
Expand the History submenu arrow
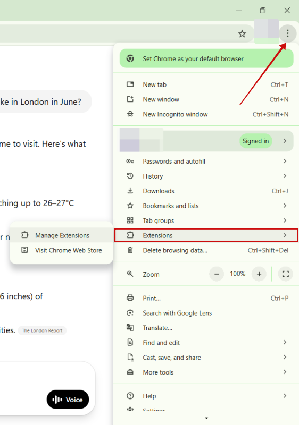pyautogui.click(x=285, y=176)
